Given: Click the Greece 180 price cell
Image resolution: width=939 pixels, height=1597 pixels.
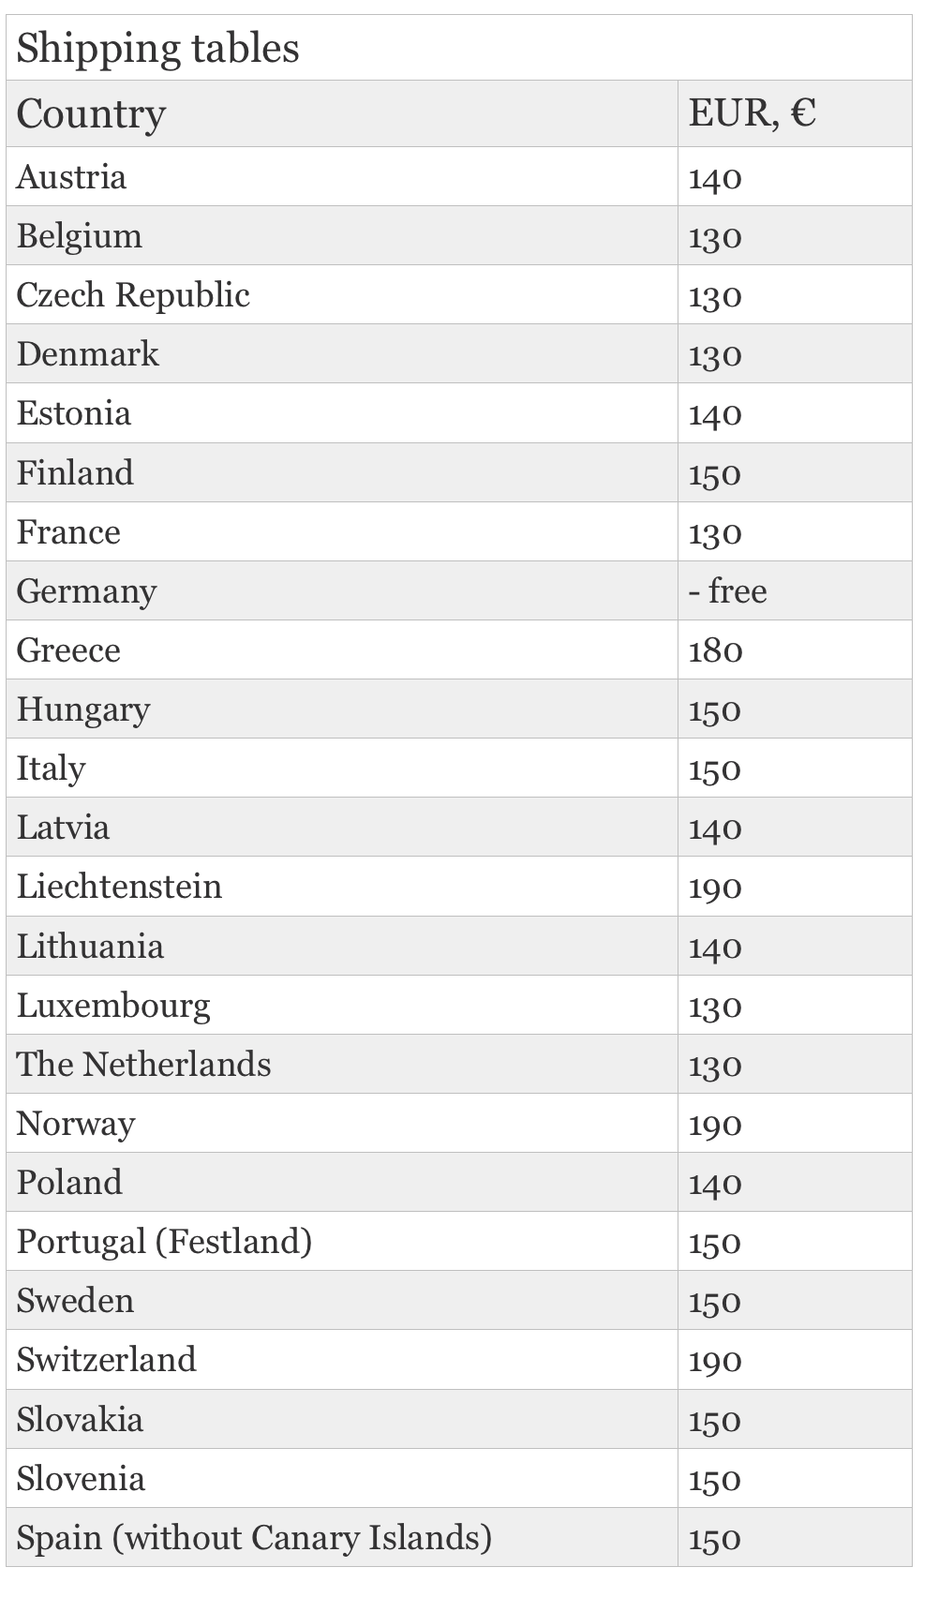Looking at the screenshot, I should pyautogui.click(x=795, y=649).
